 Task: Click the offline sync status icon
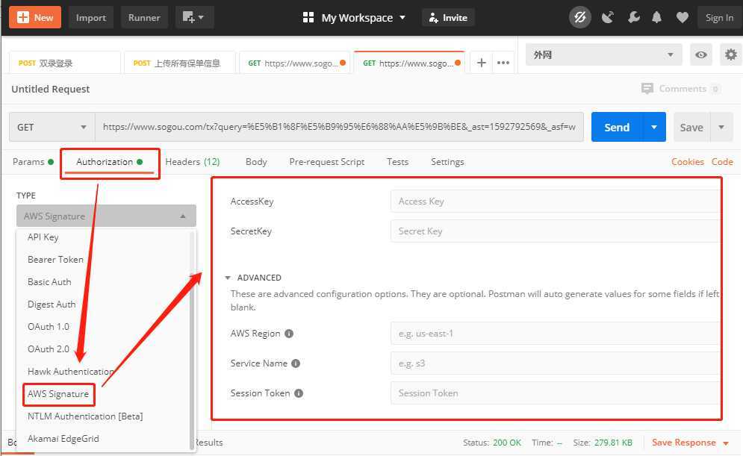point(580,17)
